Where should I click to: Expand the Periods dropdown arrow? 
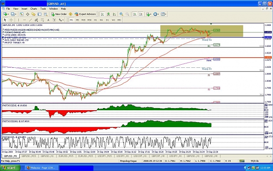[158, 14]
